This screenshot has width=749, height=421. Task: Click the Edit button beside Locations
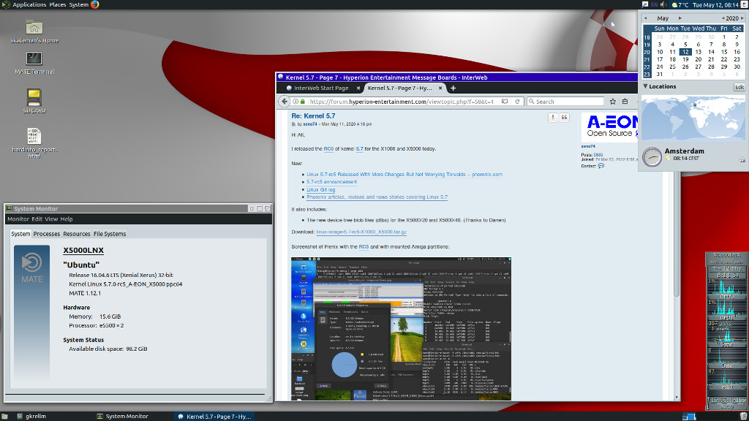pos(739,88)
